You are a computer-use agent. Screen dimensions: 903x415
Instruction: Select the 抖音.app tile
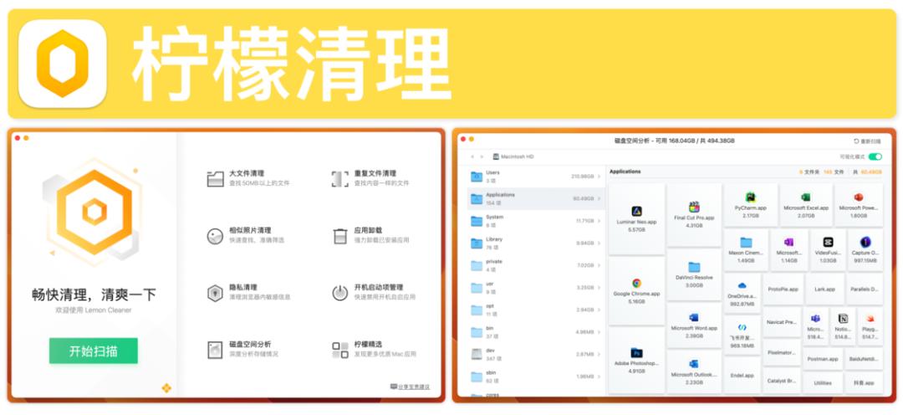864,382
